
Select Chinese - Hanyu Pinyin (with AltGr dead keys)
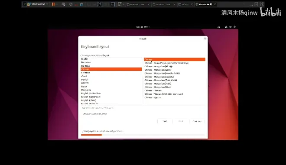click(175, 63)
